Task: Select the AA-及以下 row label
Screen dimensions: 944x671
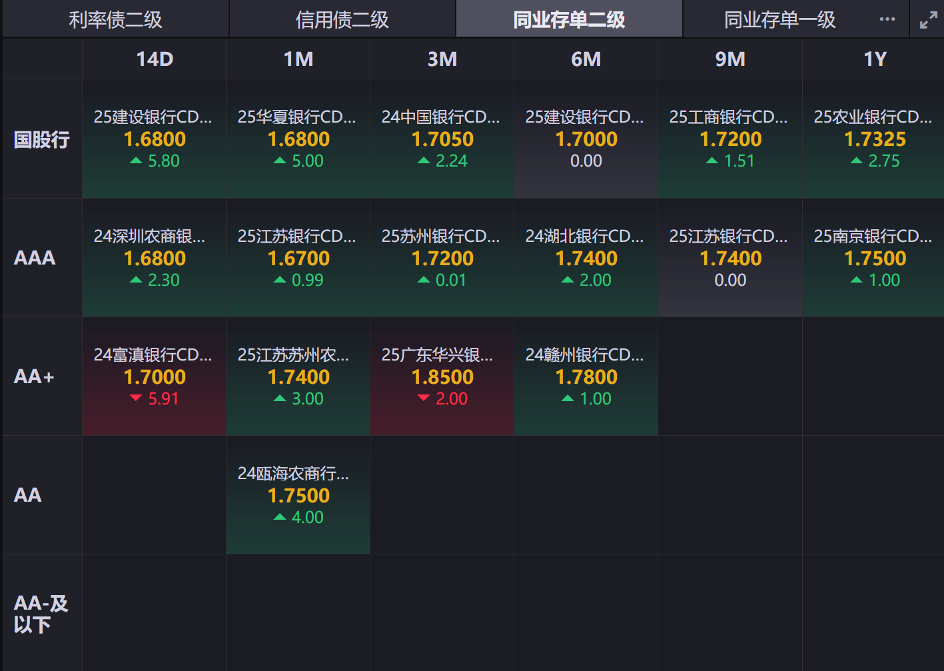Action: tap(42, 614)
